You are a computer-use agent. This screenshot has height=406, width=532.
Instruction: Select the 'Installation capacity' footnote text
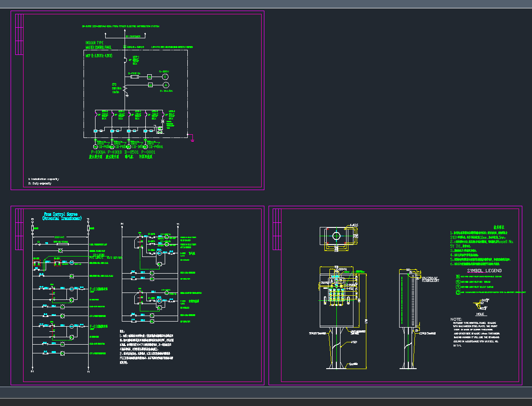(x=44, y=179)
